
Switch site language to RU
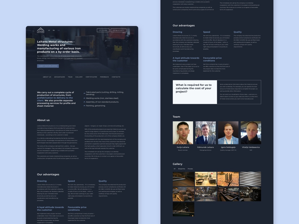[54, 30]
